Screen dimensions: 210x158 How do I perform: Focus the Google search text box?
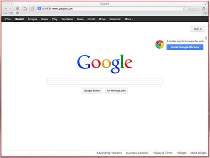[x=105, y=81]
